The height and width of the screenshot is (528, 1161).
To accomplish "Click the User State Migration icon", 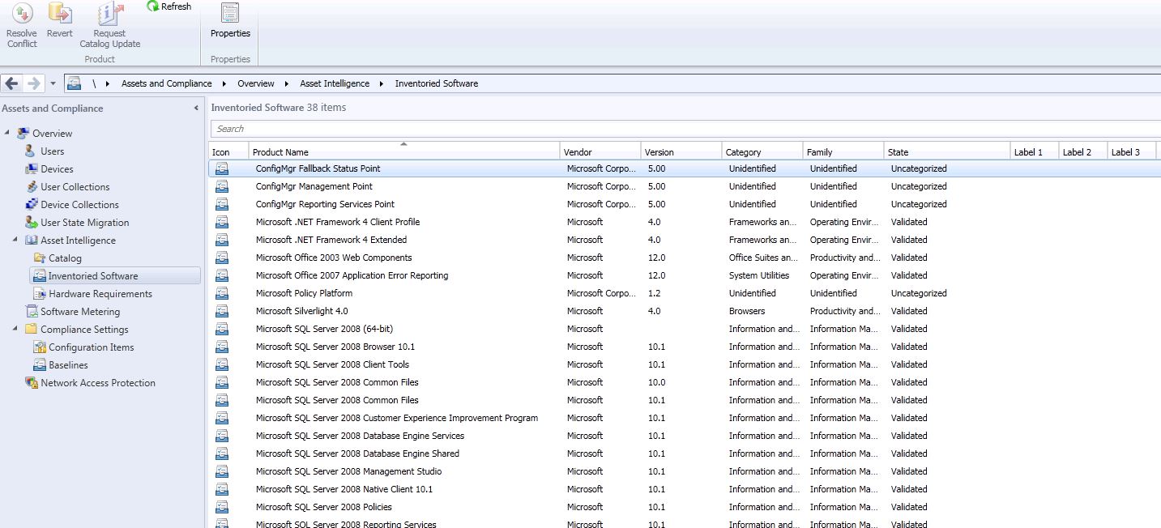I will coord(31,222).
